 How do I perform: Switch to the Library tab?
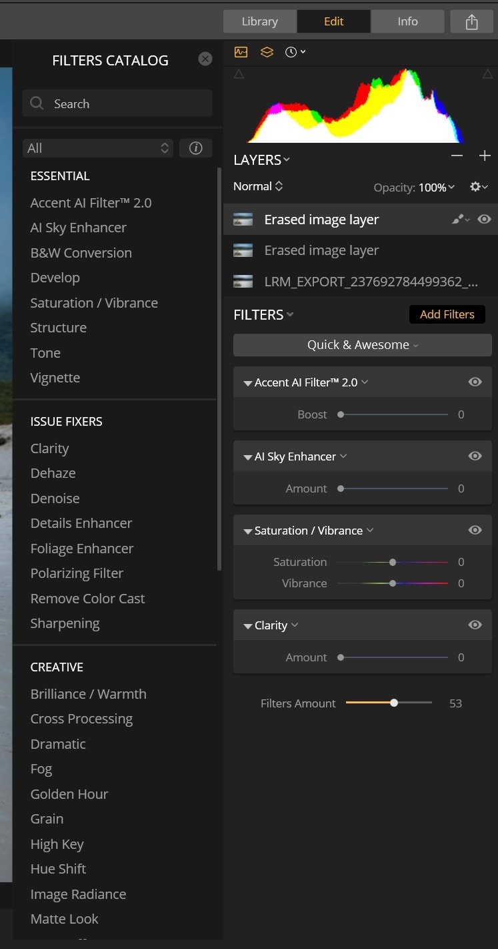[260, 21]
